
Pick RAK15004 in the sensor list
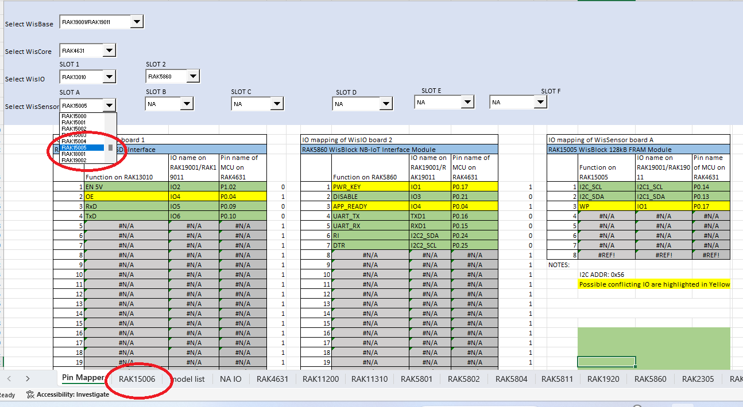click(x=74, y=142)
